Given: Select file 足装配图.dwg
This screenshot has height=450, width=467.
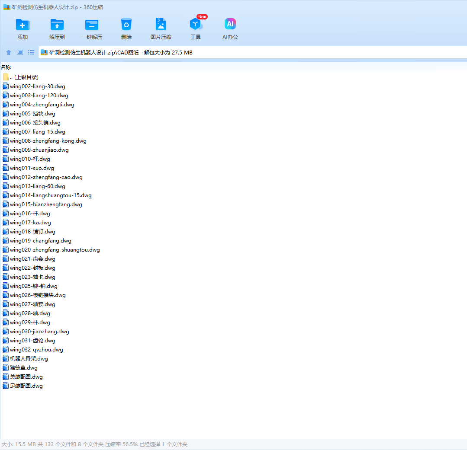Looking at the screenshot, I should click(23, 386).
